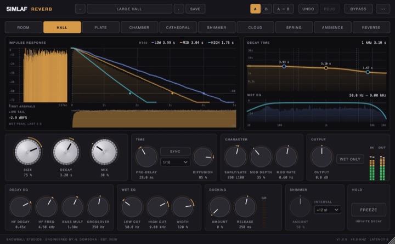Select state B
This screenshot has height=244, width=395.
tap(266, 9)
